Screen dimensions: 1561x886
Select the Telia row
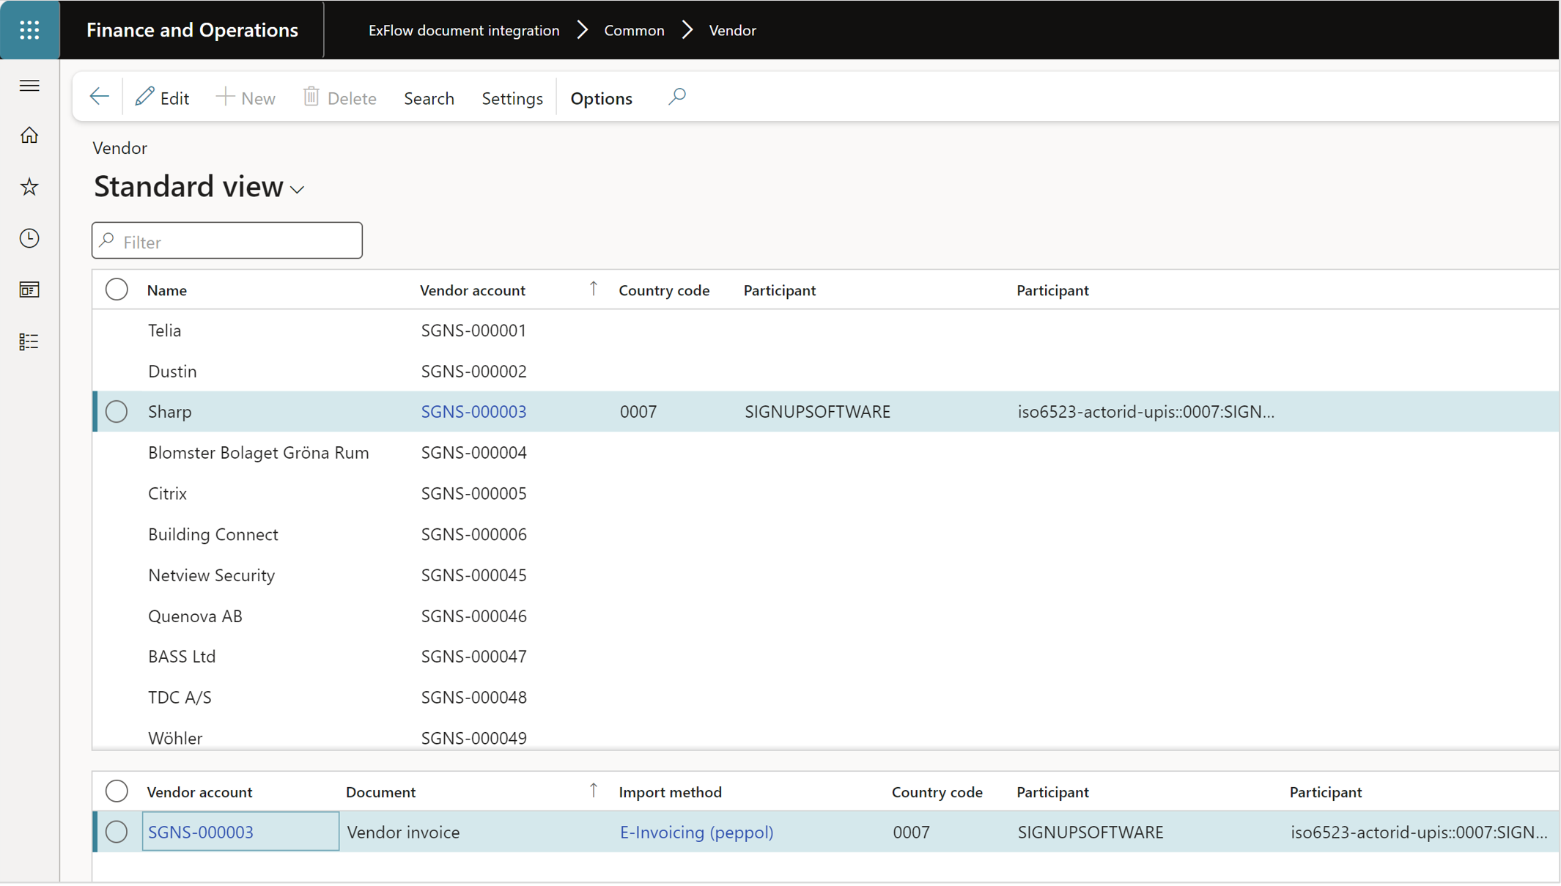pyautogui.click(x=825, y=331)
